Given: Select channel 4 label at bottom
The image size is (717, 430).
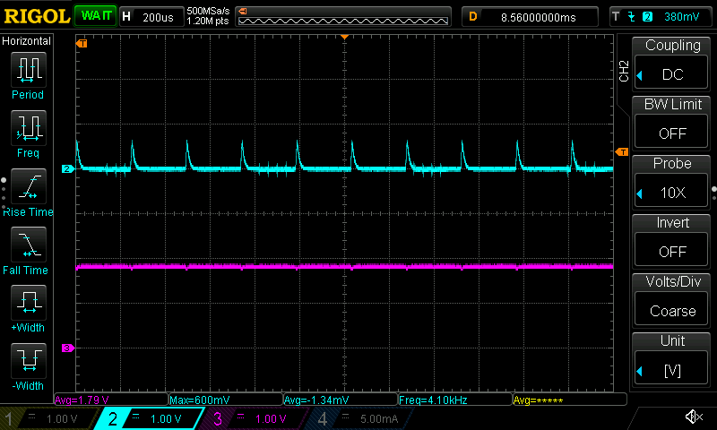Looking at the screenshot, I should [323, 418].
